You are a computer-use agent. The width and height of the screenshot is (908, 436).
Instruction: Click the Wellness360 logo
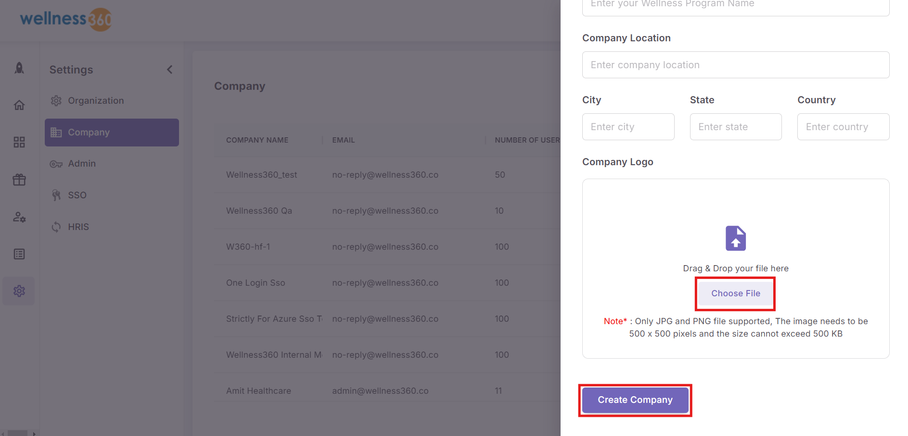66,19
